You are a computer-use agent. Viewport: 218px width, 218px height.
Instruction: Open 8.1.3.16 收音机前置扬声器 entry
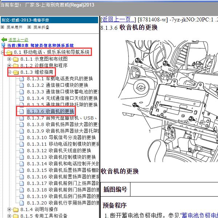coord(63,177)
